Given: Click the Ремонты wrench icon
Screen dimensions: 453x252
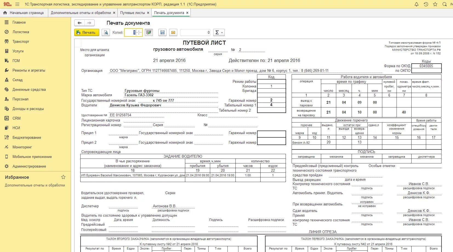Looking at the screenshot, I should pyautogui.click(x=7, y=70).
